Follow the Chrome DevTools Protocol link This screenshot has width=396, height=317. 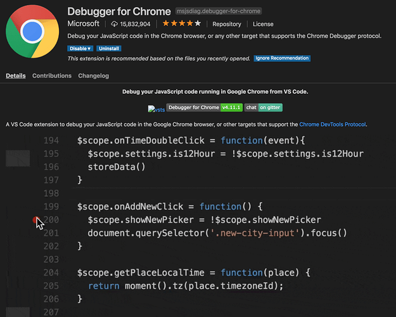[x=333, y=125]
